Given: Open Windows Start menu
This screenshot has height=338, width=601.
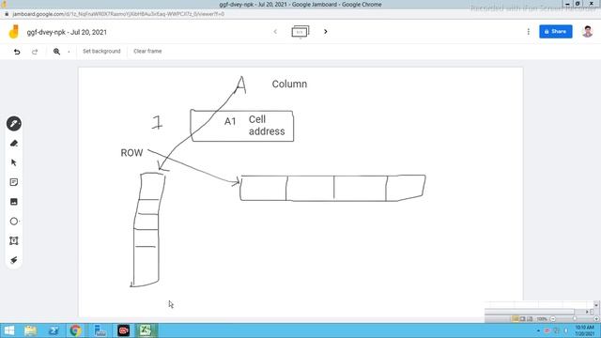Looking at the screenshot, I should pyautogui.click(x=8, y=330).
